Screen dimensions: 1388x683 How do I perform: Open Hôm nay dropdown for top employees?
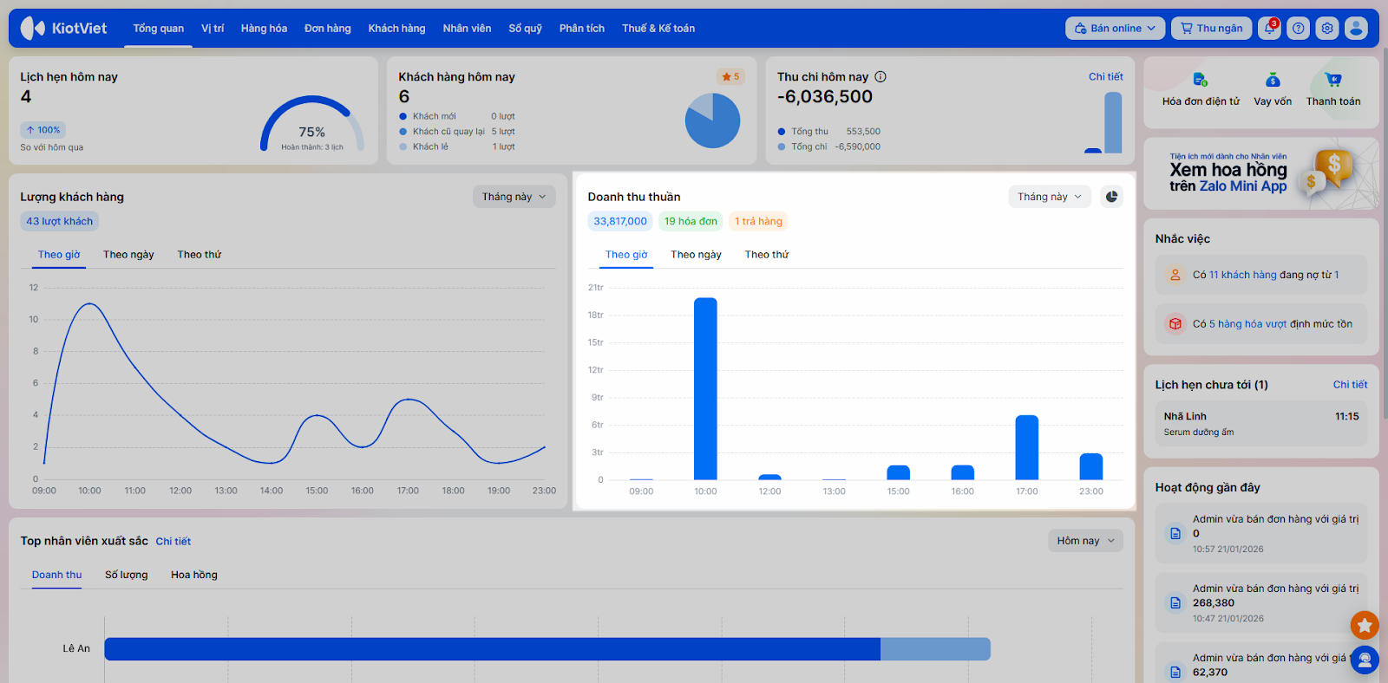pyautogui.click(x=1085, y=541)
